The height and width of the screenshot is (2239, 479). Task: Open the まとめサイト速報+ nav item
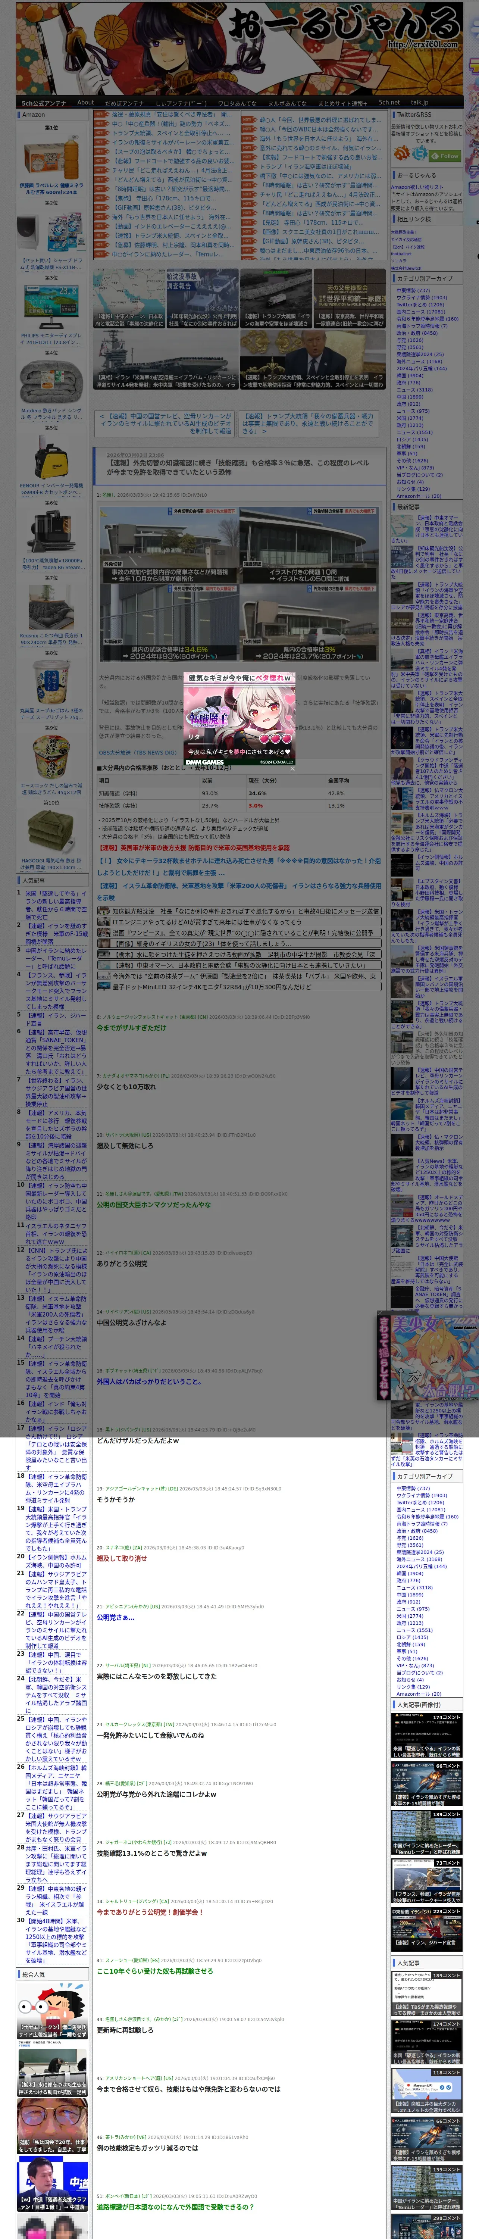point(342,103)
